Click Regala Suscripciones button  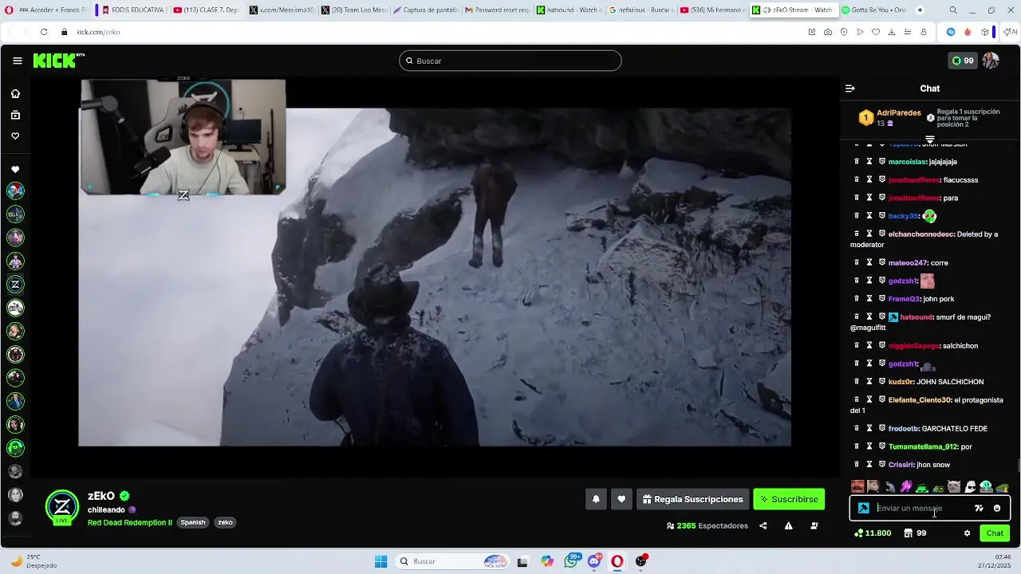point(692,499)
